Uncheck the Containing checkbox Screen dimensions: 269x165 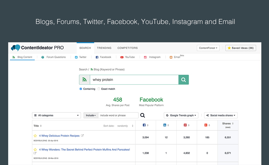pos(81,89)
